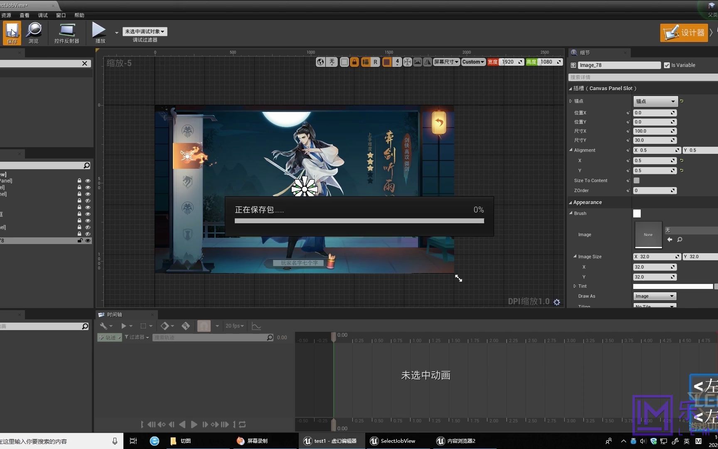718x449 pixels.
Task: Click the white Tint color bar
Action: [x=673, y=286]
